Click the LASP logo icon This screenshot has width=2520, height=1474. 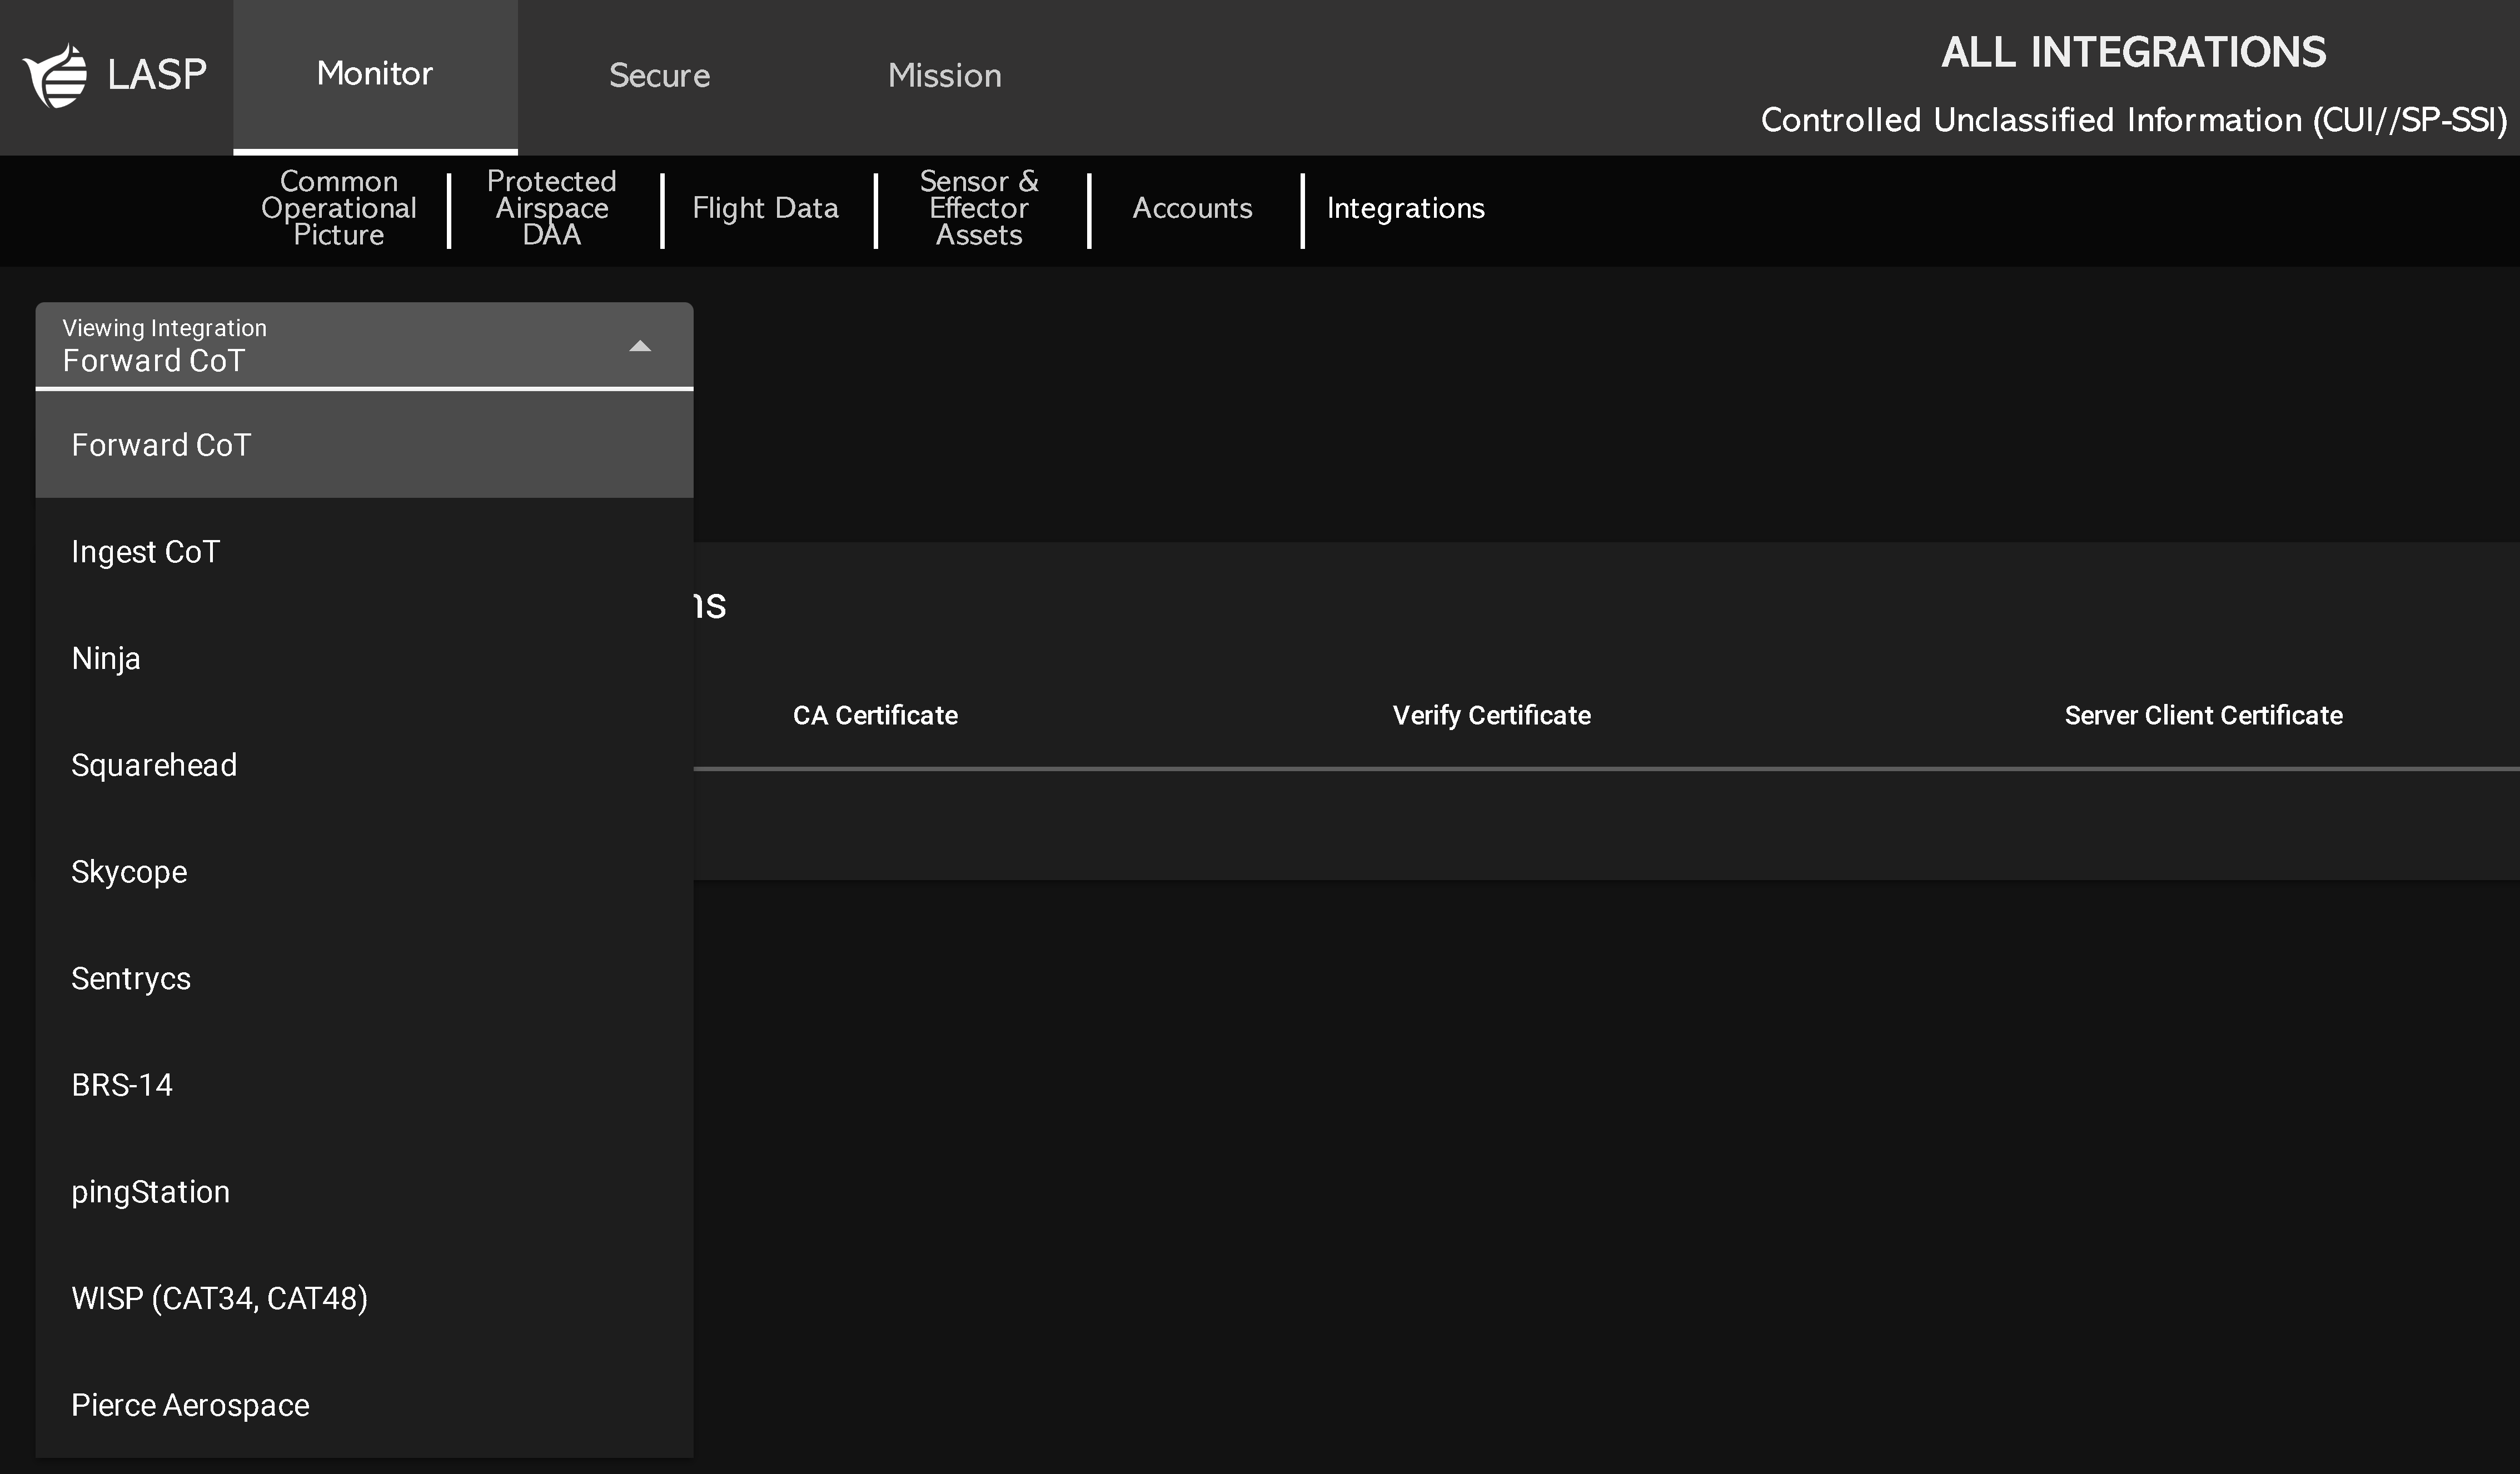click(56, 75)
